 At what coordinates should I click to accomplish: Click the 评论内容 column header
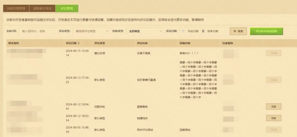[142, 43]
